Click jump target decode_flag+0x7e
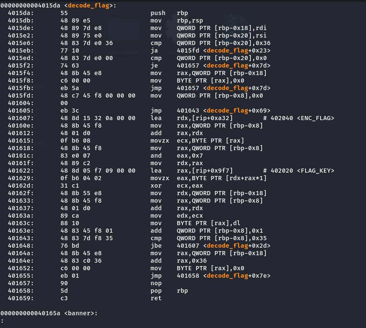This screenshot has width=366, height=328. [237, 276]
